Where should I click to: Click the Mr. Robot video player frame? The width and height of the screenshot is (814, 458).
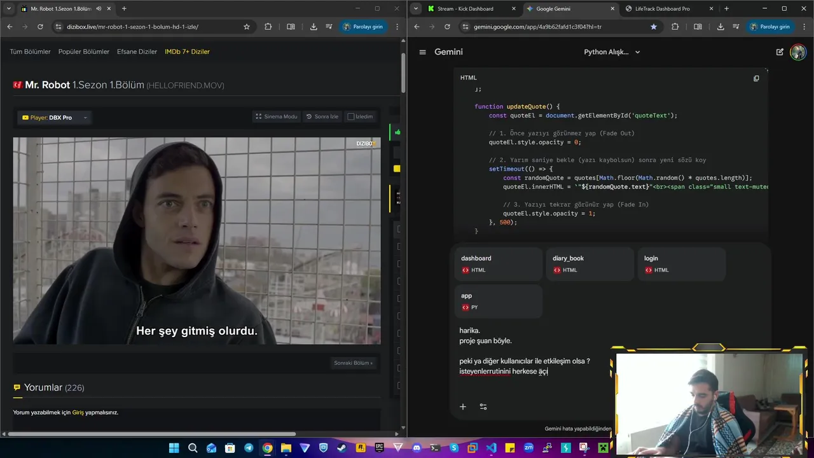click(197, 241)
